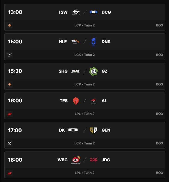Viewport: 169px width, 182px height.
Task: Click the DCG team logo
Action: [x=93, y=12]
